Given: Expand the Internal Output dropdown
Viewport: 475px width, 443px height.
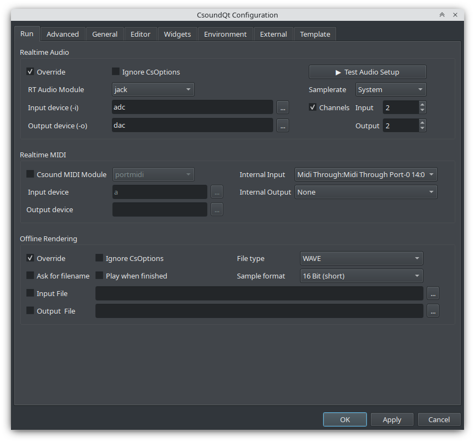Looking at the screenshot, I should [366, 192].
